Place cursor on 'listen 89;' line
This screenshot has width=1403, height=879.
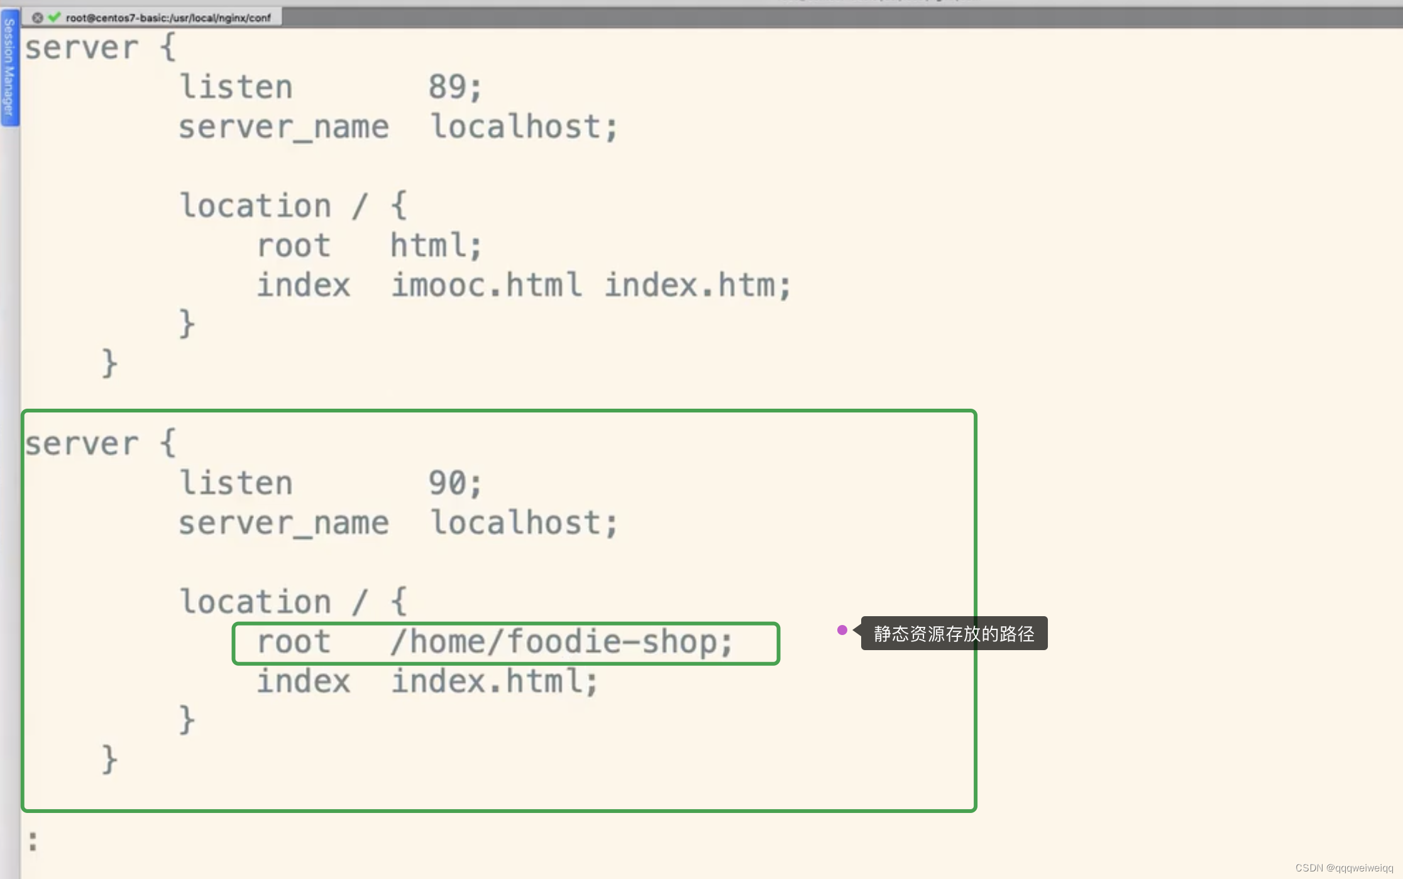(330, 87)
